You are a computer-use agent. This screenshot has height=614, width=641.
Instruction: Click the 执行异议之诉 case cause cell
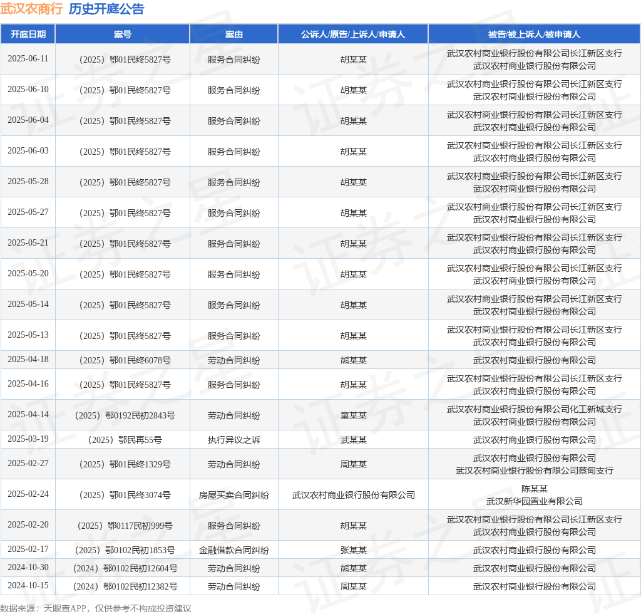[234, 440]
